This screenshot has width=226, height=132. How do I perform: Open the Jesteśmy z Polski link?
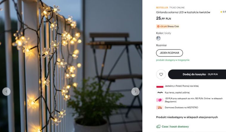pyautogui.click(x=182, y=86)
